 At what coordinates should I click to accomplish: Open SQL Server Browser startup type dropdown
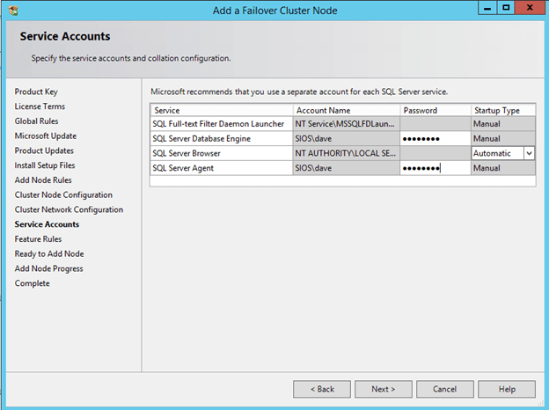pyautogui.click(x=529, y=153)
